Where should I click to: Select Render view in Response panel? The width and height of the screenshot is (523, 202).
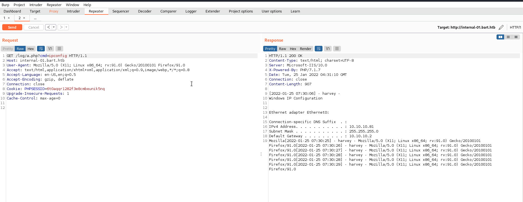306,49
